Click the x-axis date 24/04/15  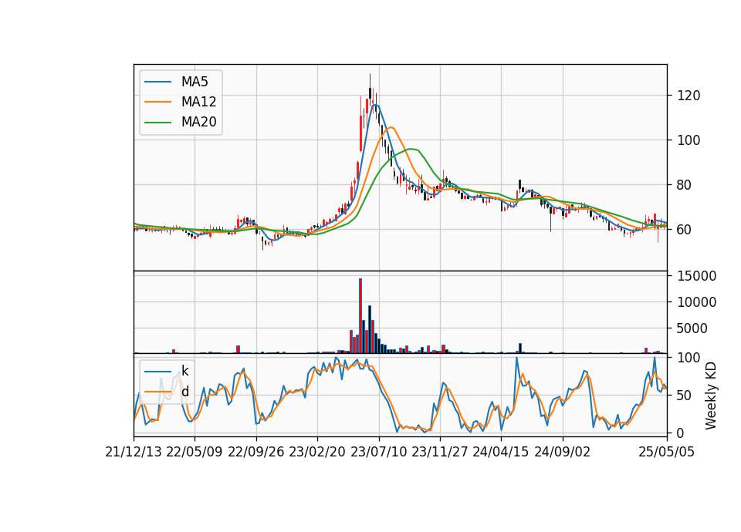[501, 452]
